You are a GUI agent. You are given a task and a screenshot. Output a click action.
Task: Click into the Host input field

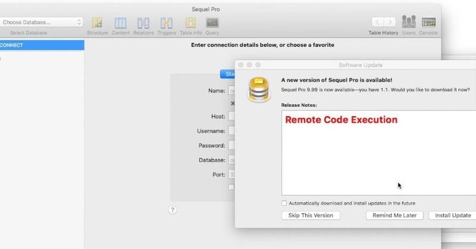click(232, 116)
